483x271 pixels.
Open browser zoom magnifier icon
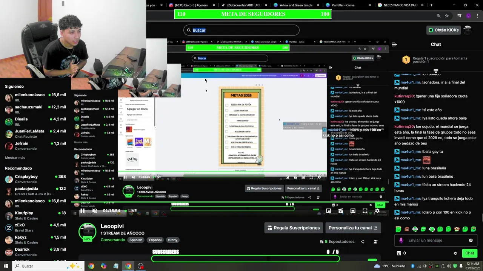click(x=438, y=16)
